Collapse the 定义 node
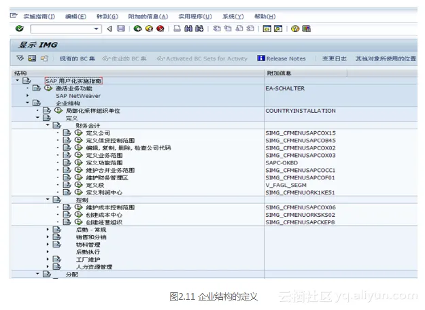This screenshot has width=425, height=310. coord(37,118)
